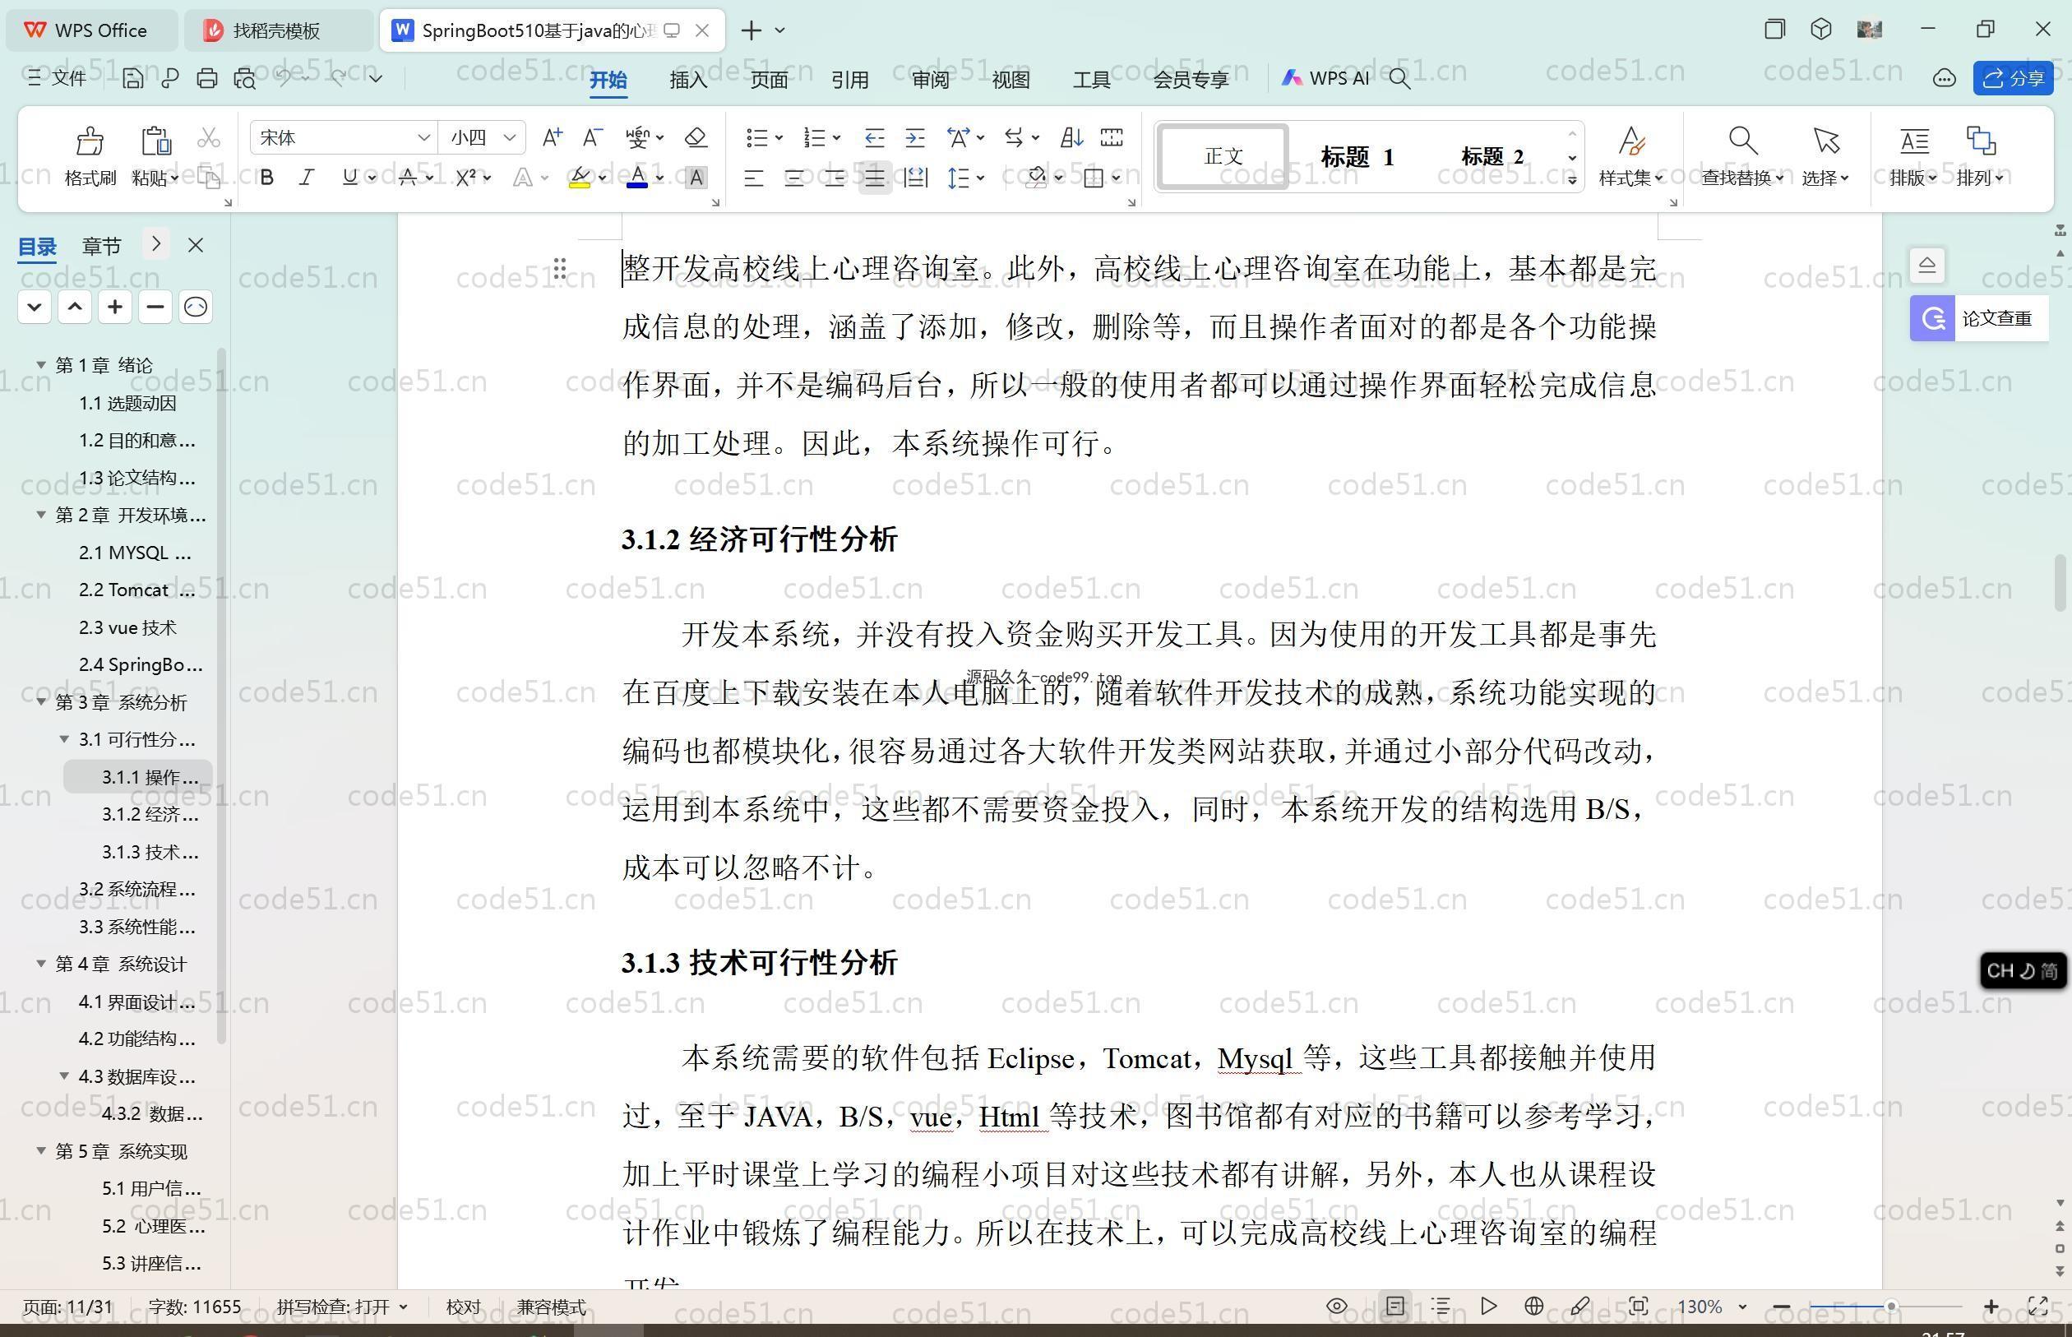This screenshot has height=1337, width=2072.
Task: Select outline item 3.1.2 经济
Action: point(150,814)
